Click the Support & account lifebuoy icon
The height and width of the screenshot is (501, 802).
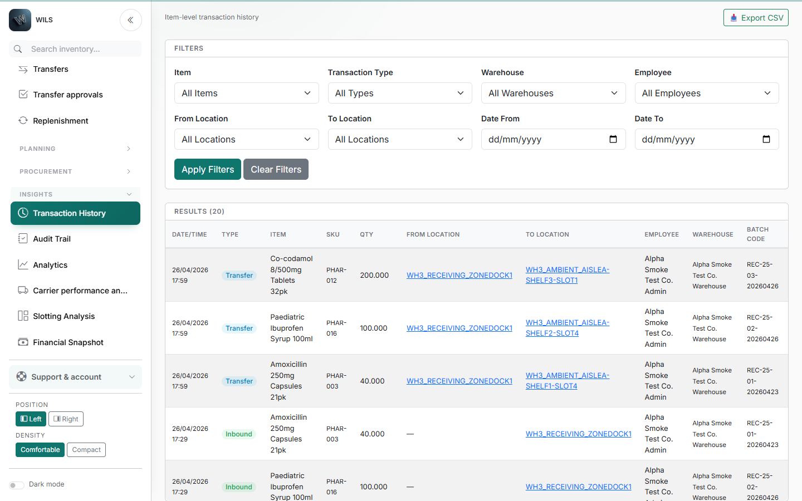coord(21,377)
